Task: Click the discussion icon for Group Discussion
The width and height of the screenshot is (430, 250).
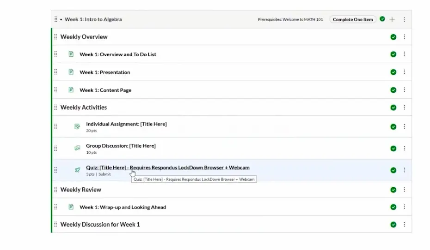Action: pos(77,148)
